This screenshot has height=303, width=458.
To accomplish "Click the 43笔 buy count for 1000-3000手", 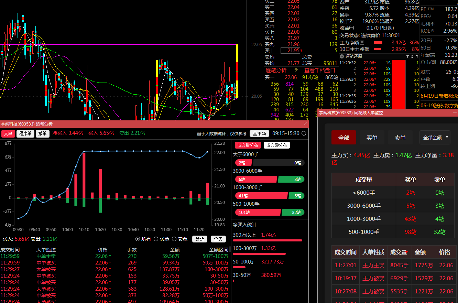I will 410,219.
